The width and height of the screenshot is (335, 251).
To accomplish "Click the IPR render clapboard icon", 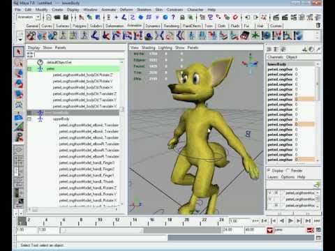I will 285,17.
